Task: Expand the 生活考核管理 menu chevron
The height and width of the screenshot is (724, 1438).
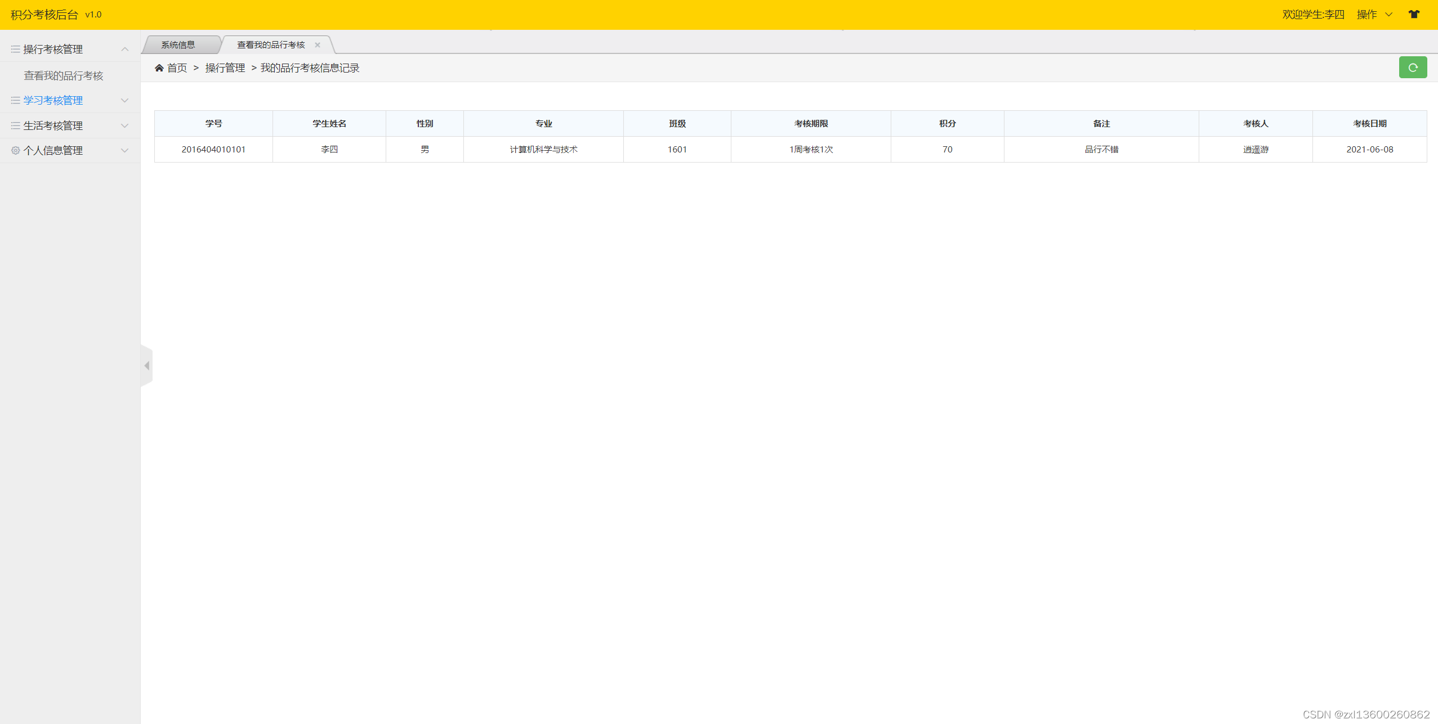Action: [125, 125]
